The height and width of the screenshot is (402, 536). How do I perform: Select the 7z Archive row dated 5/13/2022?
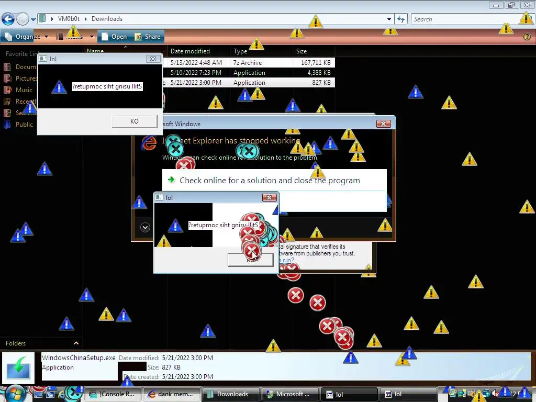tap(249, 63)
